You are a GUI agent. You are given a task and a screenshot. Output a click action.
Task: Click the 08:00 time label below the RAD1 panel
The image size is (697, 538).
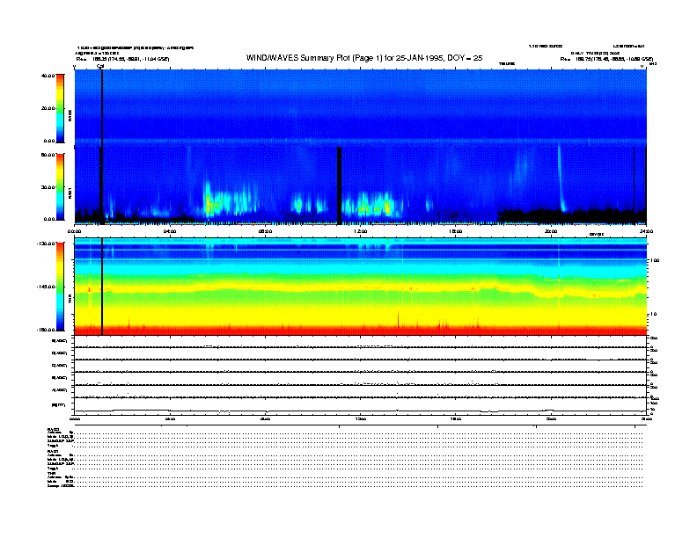(x=265, y=231)
